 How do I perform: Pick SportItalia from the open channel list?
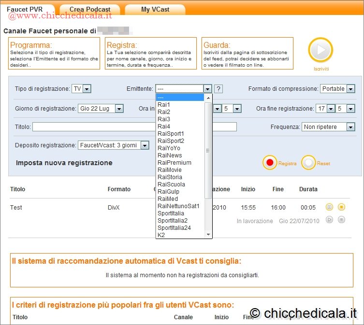coord(171,213)
